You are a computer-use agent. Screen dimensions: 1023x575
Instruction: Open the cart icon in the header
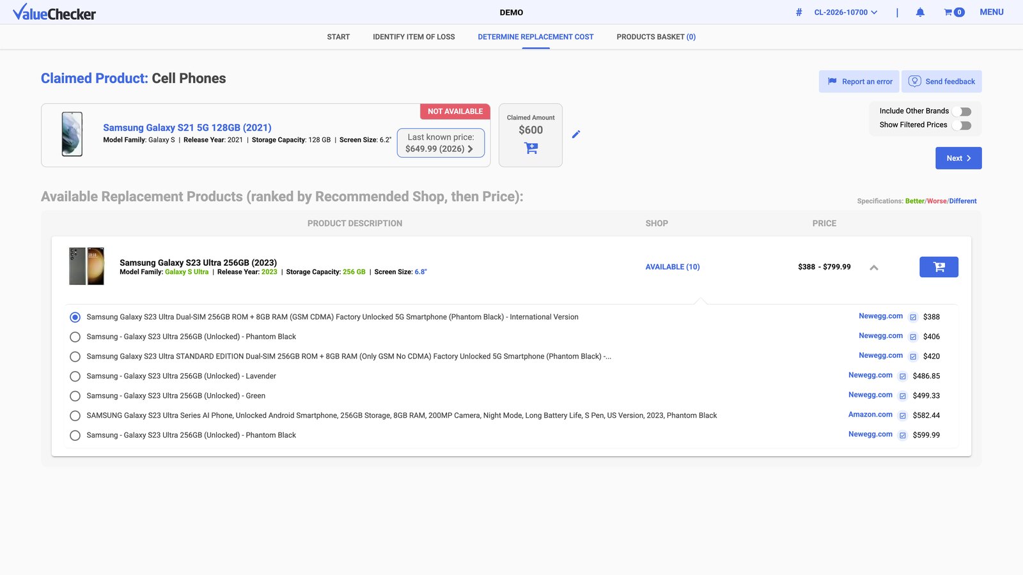[x=954, y=12]
